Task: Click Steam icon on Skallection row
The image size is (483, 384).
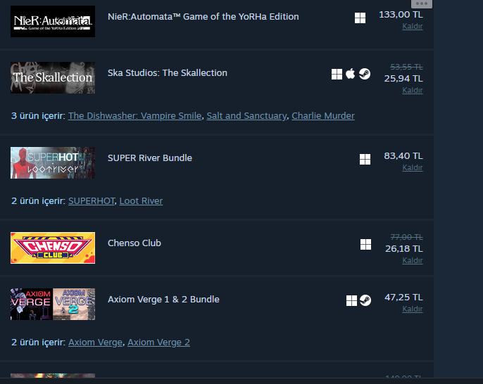Action: point(365,74)
